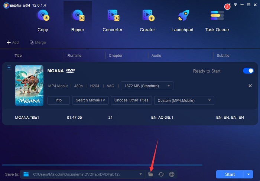Image resolution: width=260 pixels, height=181 pixels.
Task: Click the Start button
Action: 230,174
